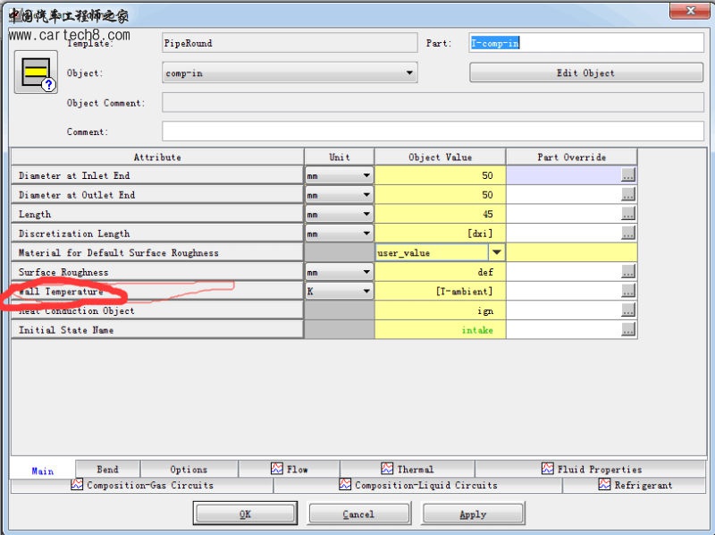Open the Flow tab
The image size is (715, 535).
289,469
